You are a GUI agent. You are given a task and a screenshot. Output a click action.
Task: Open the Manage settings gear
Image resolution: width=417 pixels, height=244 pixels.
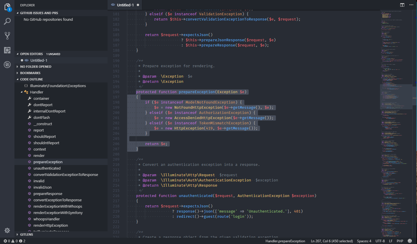tap(7, 230)
